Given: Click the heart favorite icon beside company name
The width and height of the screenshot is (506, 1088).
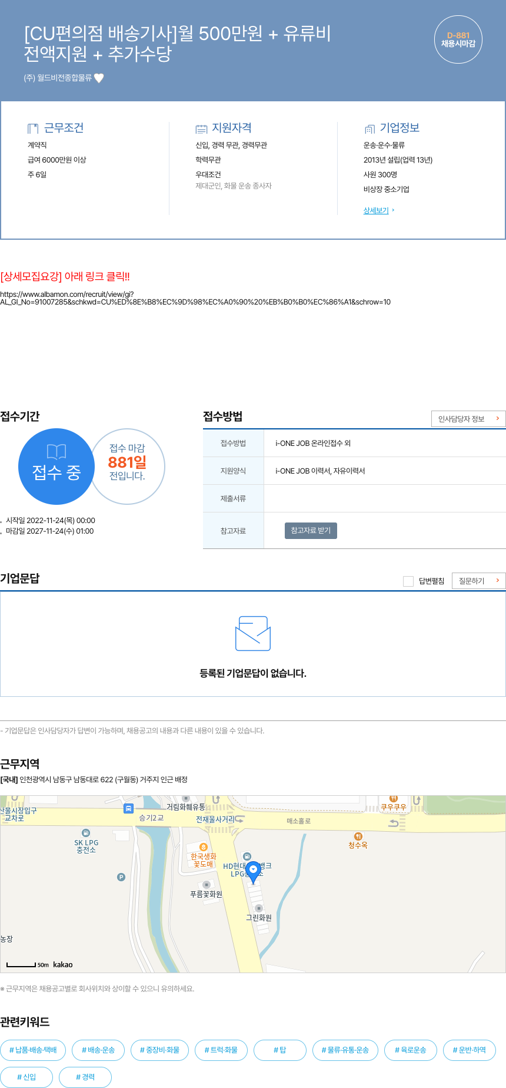Looking at the screenshot, I should 99,78.
